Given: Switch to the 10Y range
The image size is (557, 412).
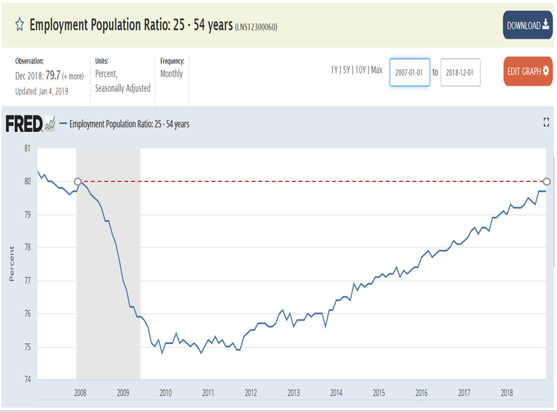Looking at the screenshot, I should coord(361,70).
